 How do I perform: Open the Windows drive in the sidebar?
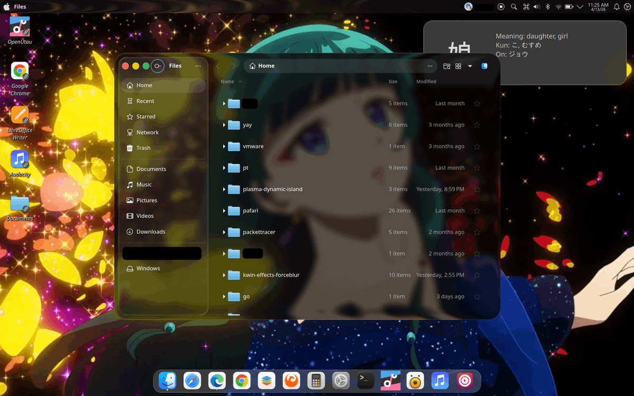[x=163, y=268]
